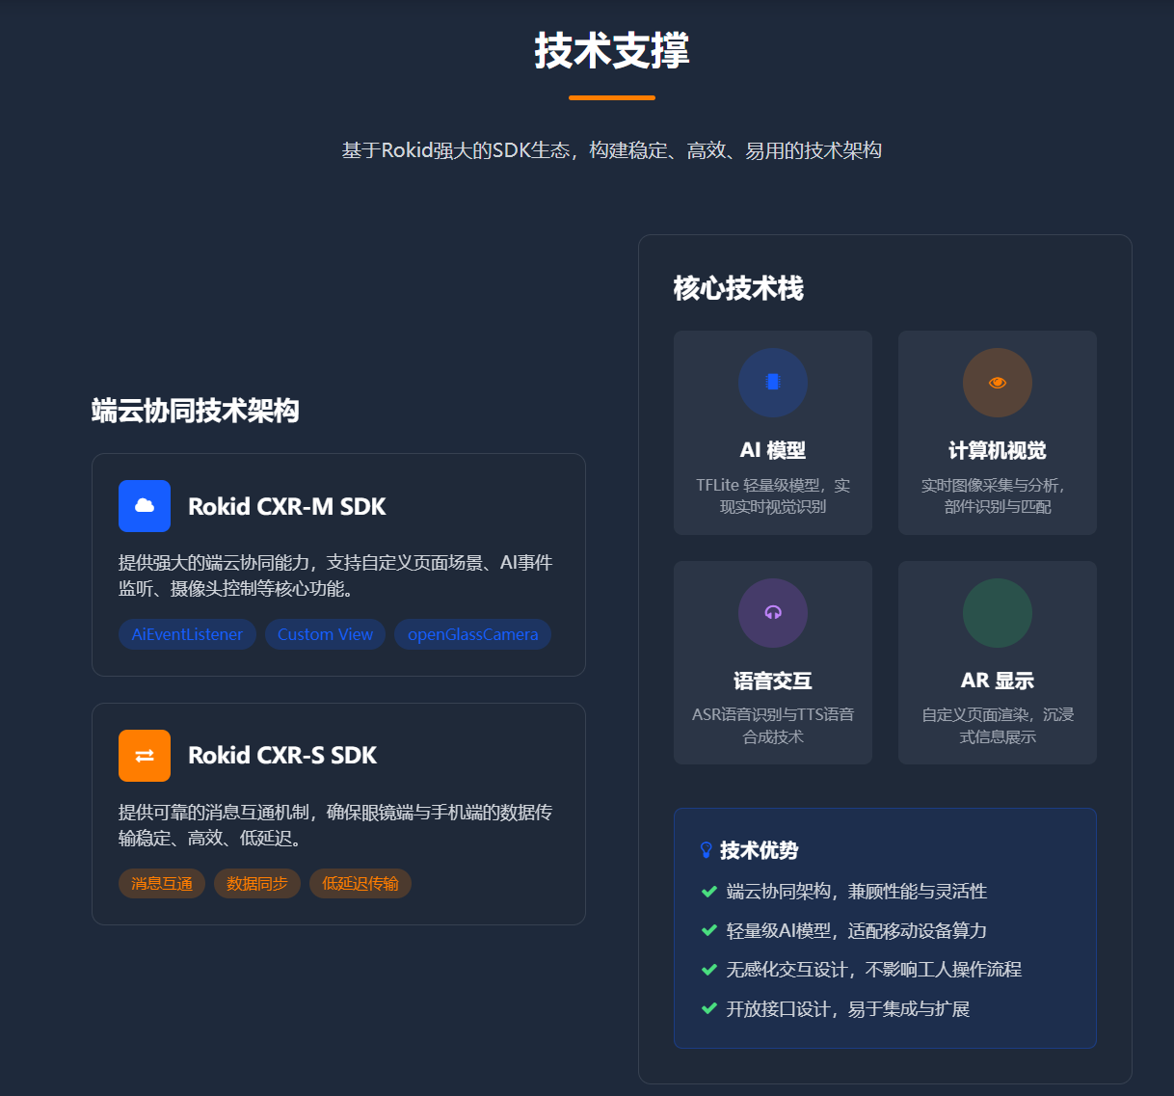
Task: Click the checkmark beside 轻量级AI模型
Action: [x=709, y=931]
